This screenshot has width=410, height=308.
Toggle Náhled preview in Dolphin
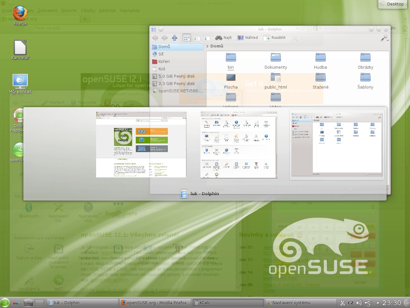point(248,38)
